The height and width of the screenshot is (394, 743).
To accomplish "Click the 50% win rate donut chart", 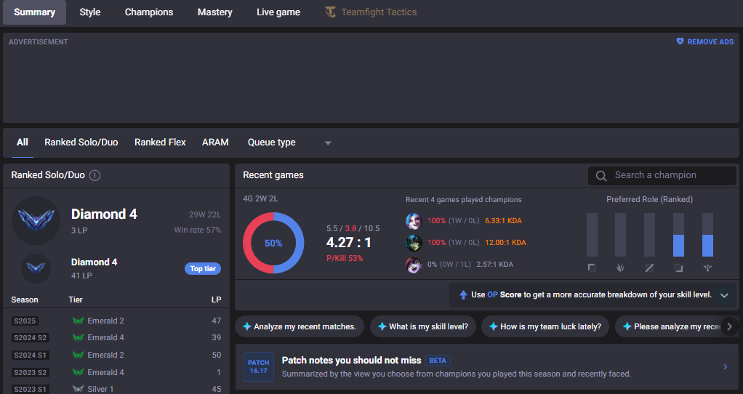I will pyautogui.click(x=273, y=243).
